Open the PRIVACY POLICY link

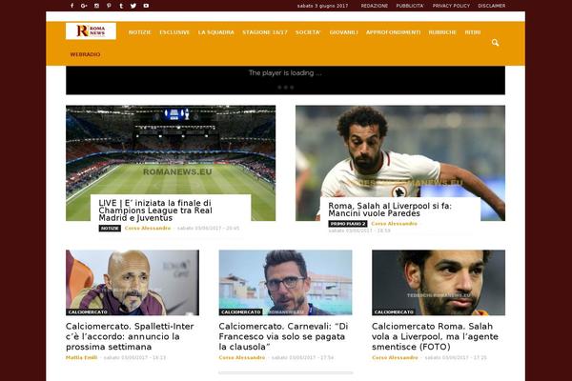coord(451,6)
